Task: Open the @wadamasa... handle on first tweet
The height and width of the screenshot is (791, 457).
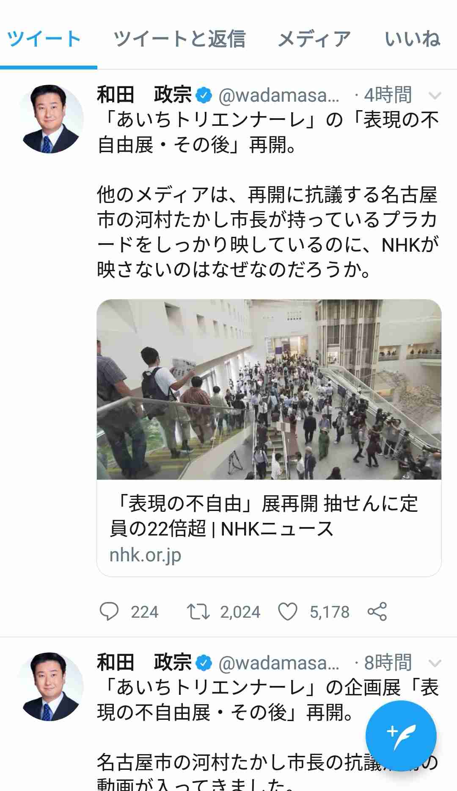Action: coord(279,95)
